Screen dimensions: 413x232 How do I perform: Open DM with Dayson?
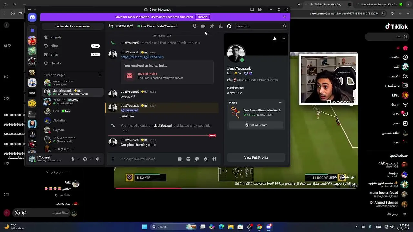[73, 130]
